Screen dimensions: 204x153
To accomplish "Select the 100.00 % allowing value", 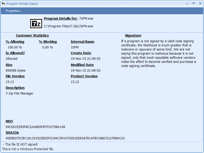I will point(15,47).
